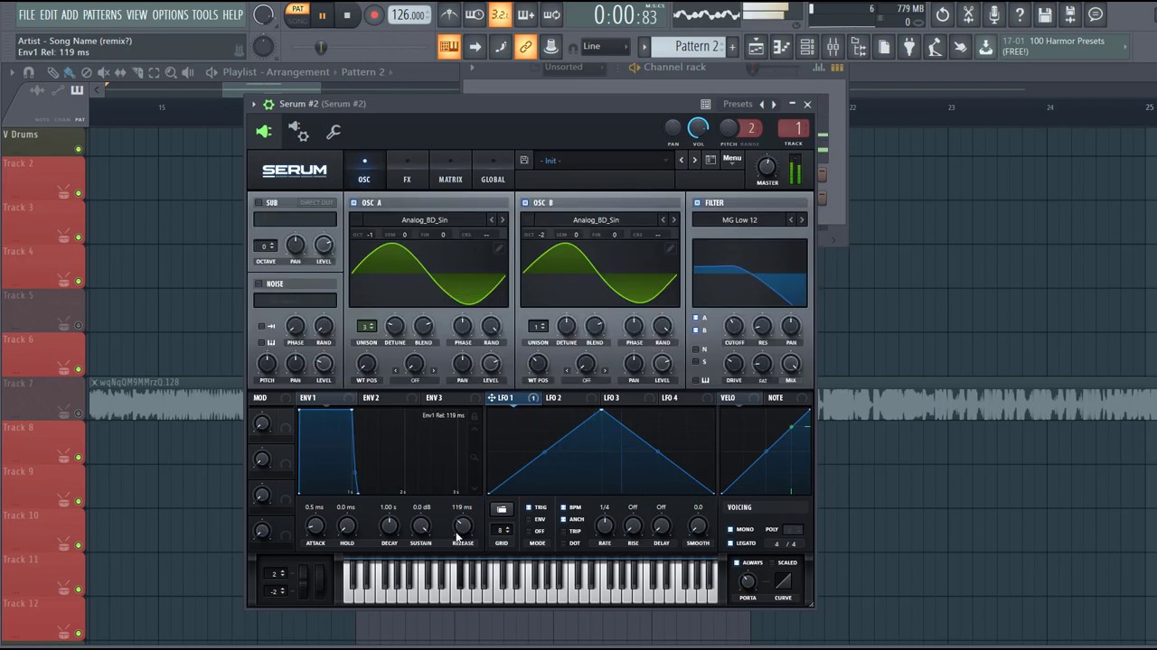Disable OSC B with its checkbox

click(525, 202)
